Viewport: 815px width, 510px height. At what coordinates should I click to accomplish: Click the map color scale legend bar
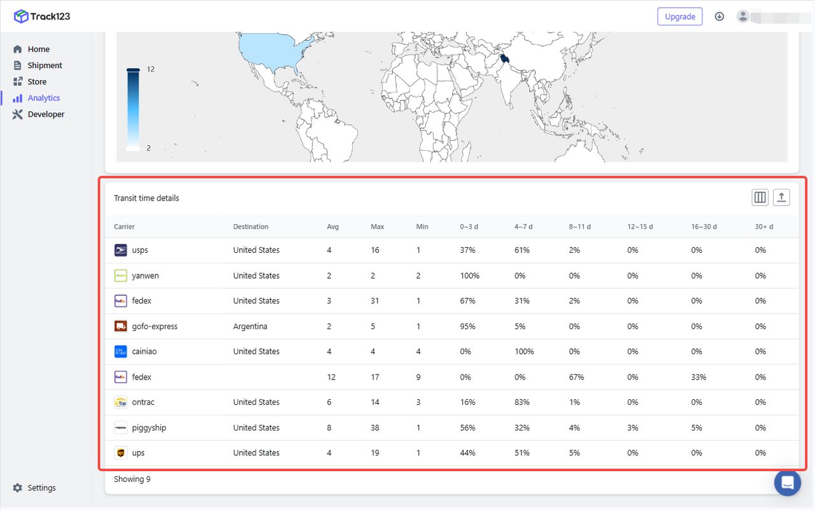tap(133, 109)
